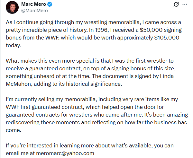Click the Grok explain post icon
193x158 pixels.
click(x=176, y=5)
